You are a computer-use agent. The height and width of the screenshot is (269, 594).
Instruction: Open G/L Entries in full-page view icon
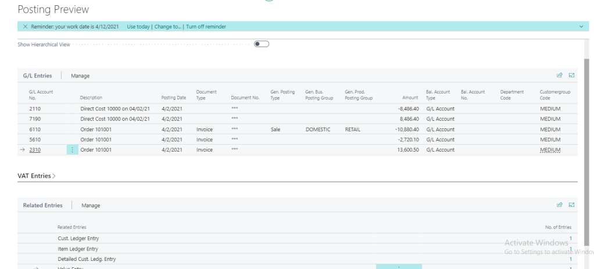point(571,76)
